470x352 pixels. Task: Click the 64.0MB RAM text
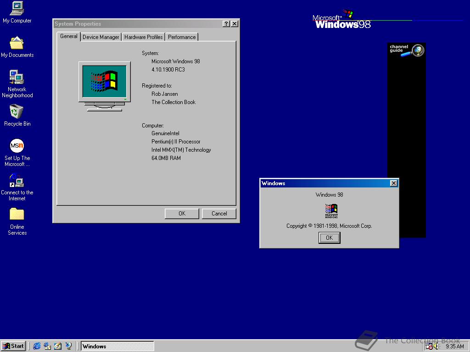pyautogui.click(x=166, y=158)
